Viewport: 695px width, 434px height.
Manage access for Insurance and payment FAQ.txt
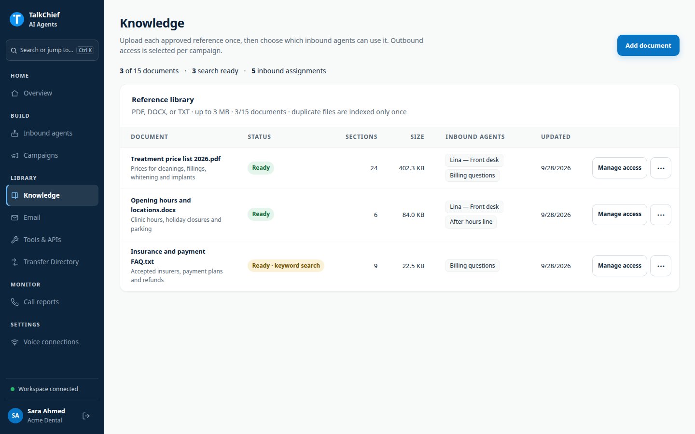click(619, 266)
